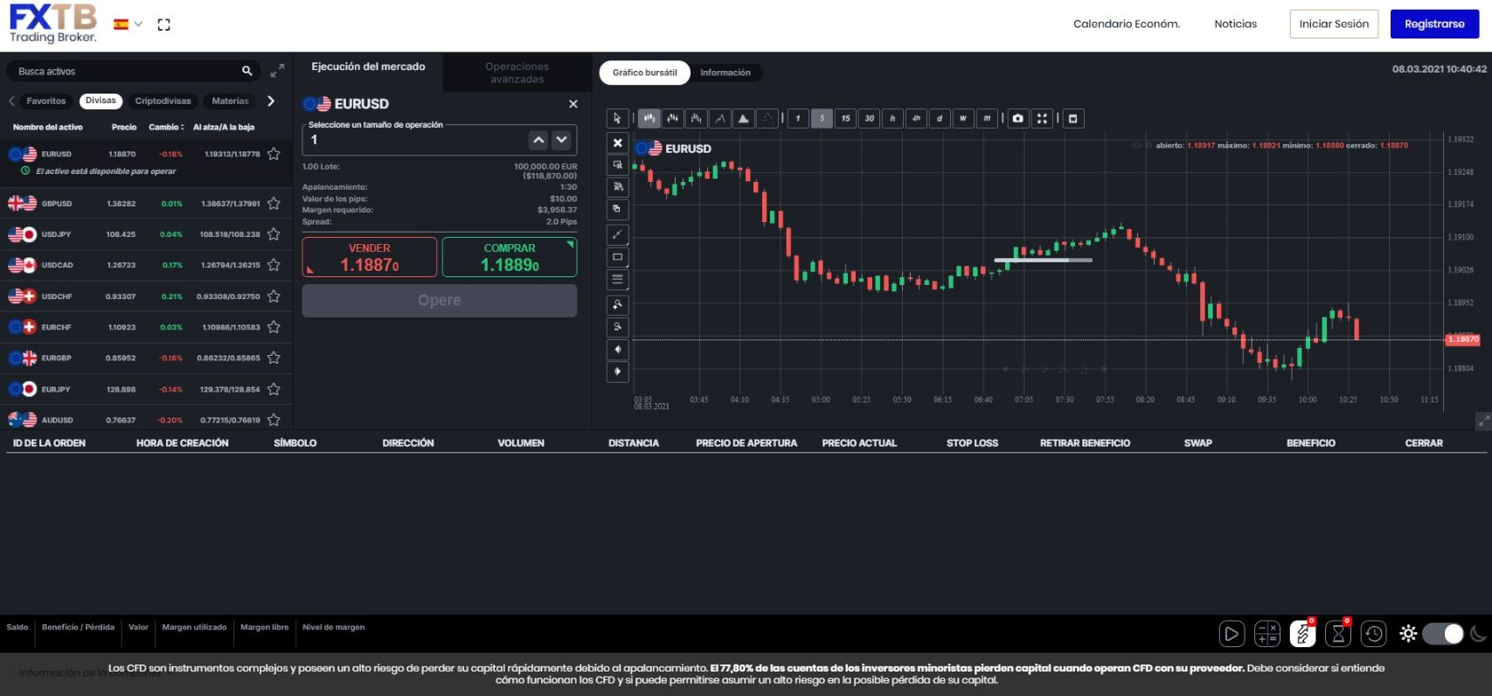
Task: Add EURUSD to favorites
Action: [x=274, y=154]
